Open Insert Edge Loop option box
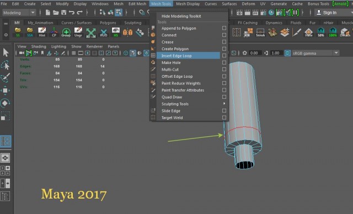Screen dimensions: 353x214 [224, 55]
